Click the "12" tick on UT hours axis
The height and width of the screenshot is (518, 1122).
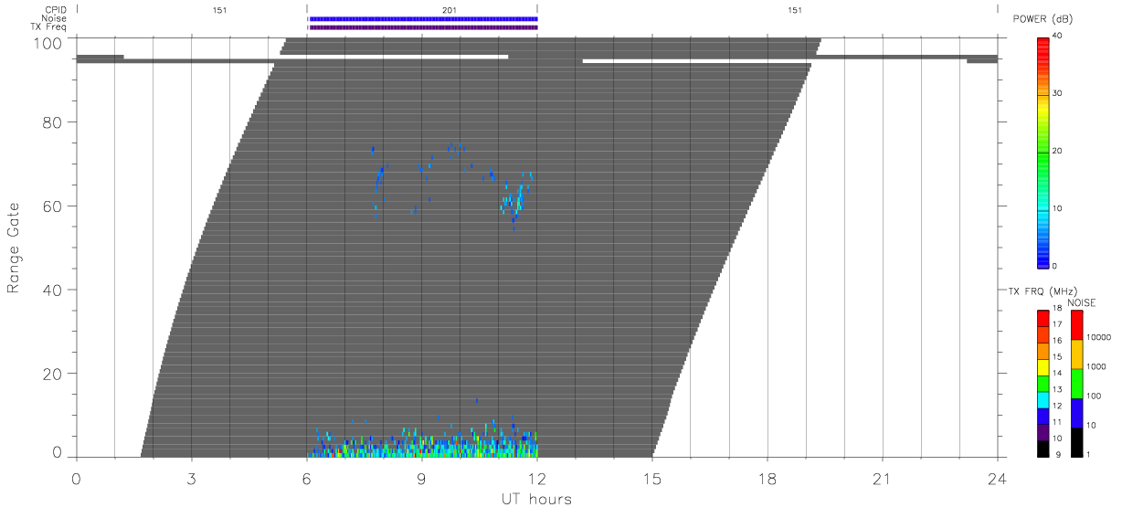tap(536, 478)
